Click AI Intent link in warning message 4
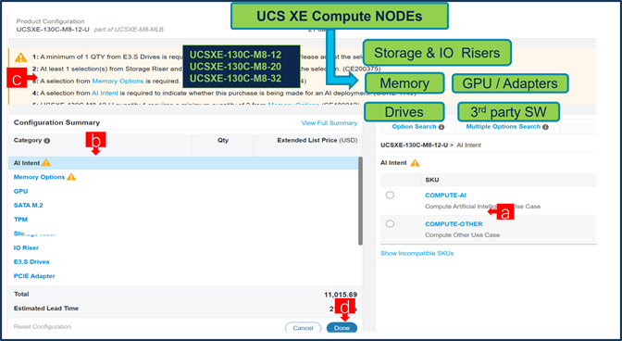The image size is (622, 341). click(x=105, y=94)
